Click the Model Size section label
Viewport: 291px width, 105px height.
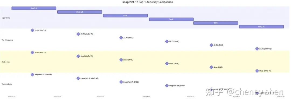click(6, 62)
